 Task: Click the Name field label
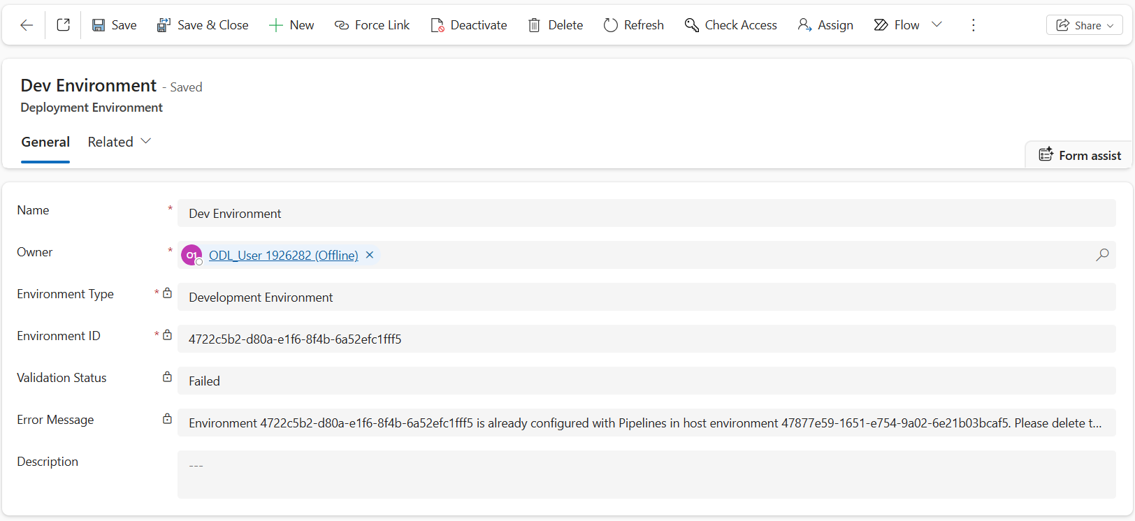[x=33, y=210]
